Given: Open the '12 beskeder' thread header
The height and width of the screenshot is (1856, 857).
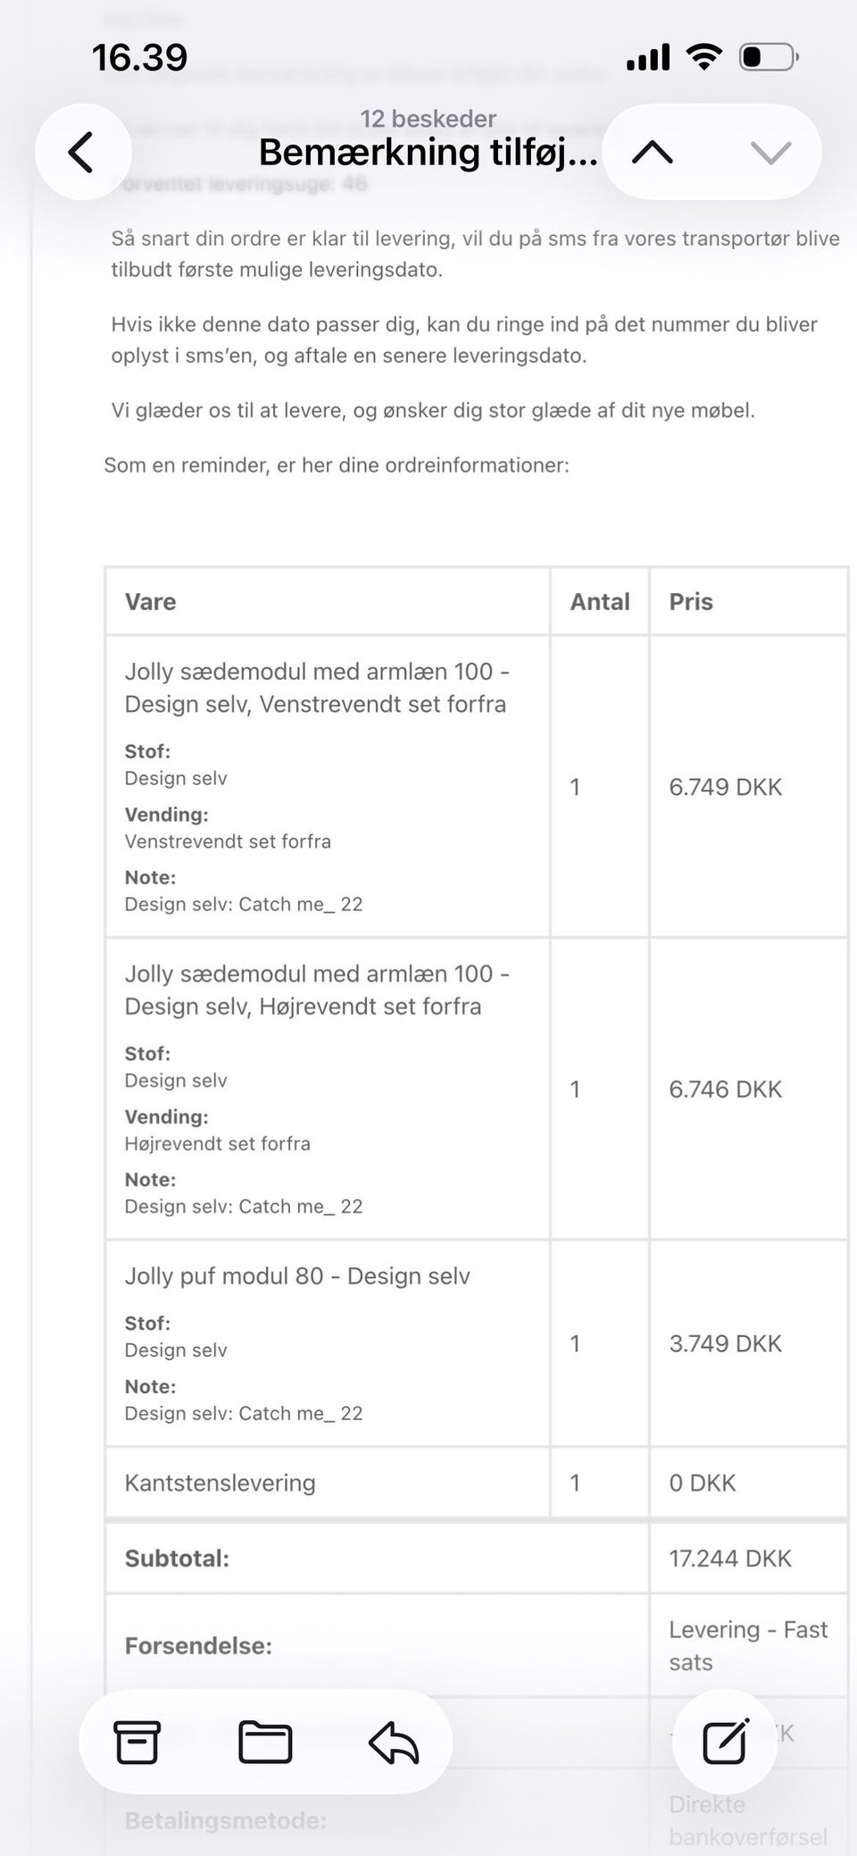Looking at the screenshot, I should click(x=428, y=119).
